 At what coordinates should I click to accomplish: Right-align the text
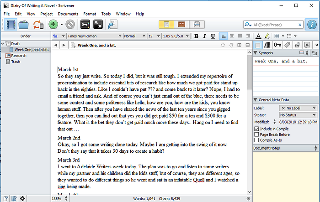[x=248, y=36]
